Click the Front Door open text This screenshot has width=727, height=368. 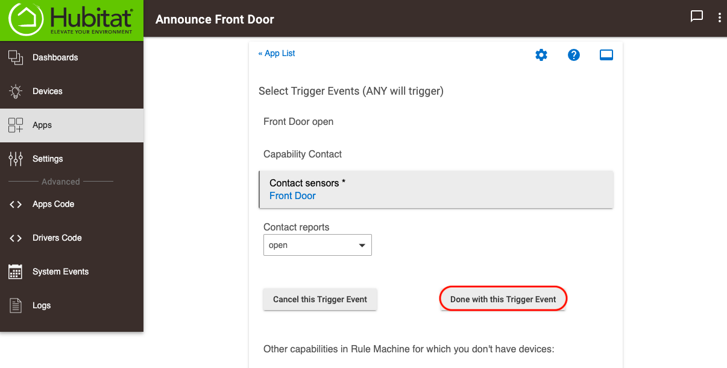point(298,121)
